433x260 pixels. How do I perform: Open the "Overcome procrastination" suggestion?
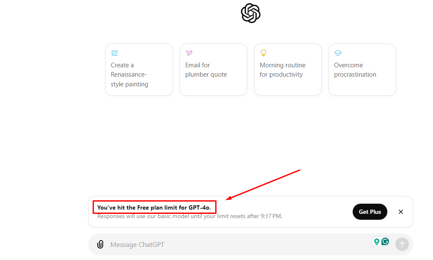(362, 70)
